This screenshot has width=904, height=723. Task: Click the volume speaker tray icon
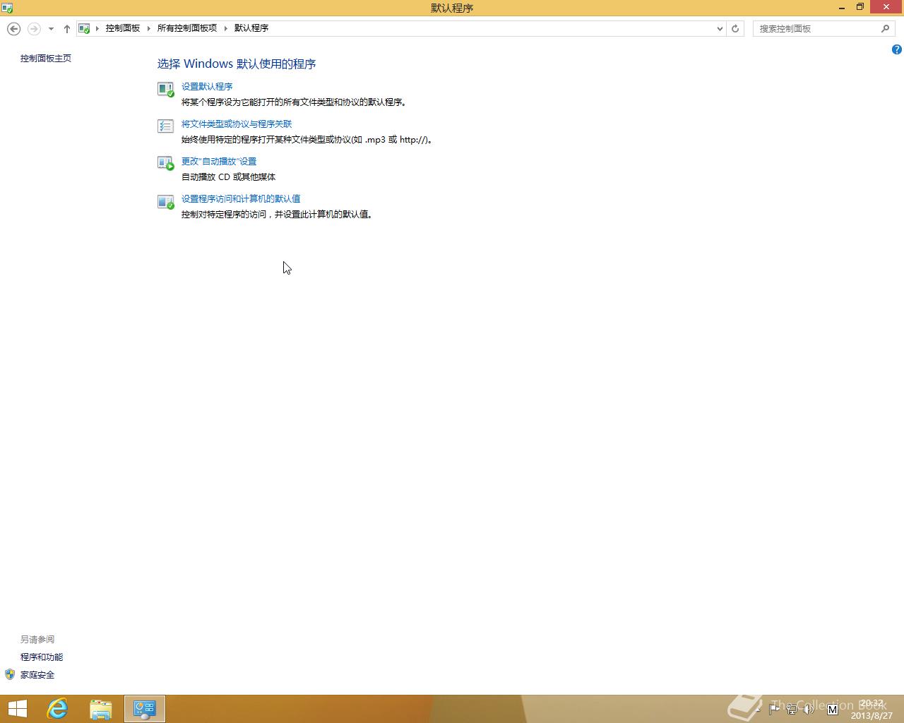tap(809, 709)
